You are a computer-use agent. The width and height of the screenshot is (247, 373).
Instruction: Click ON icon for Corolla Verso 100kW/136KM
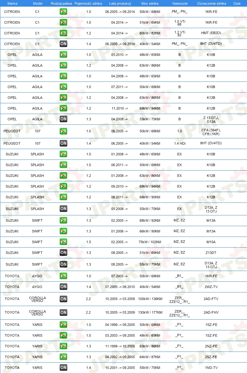coord(63,299)
